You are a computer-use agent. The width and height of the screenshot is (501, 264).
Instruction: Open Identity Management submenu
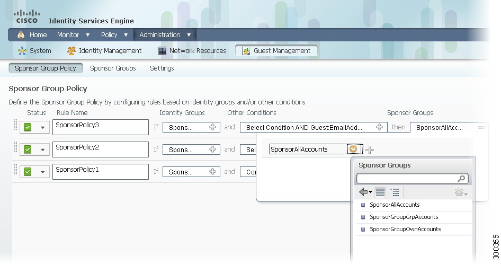(104, 50)
